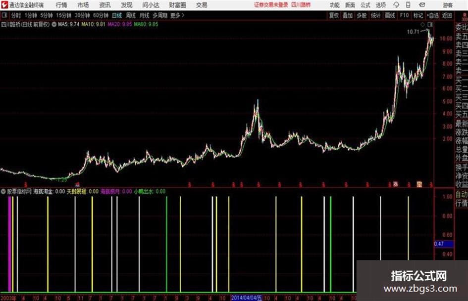Click the 涨 event marker under the chart
468x301 pixels.
tap(396, 184)
